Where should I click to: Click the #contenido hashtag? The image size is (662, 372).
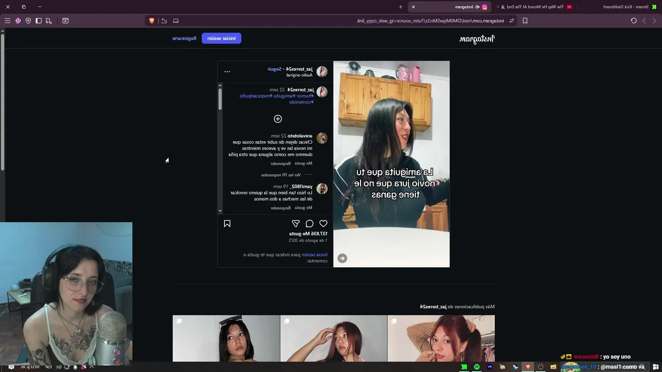[x=301, y=102]
